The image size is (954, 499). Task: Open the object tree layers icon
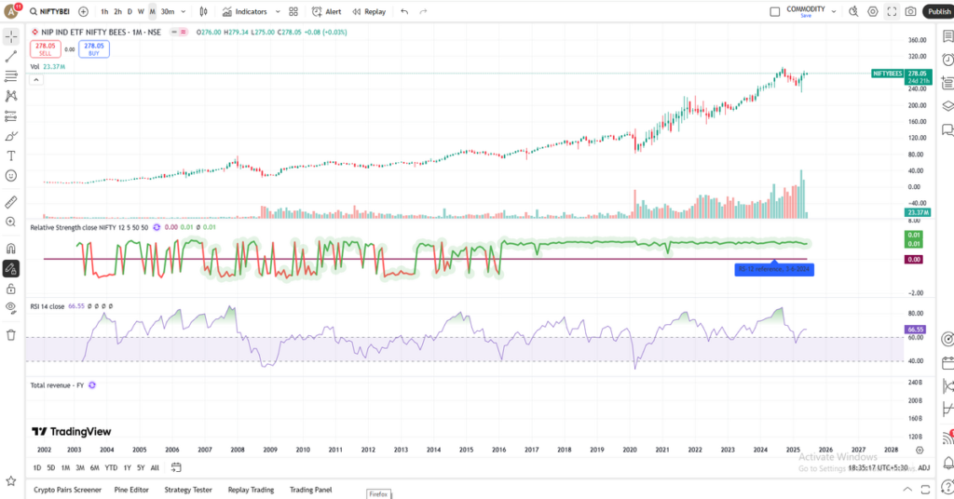[947, 106]
